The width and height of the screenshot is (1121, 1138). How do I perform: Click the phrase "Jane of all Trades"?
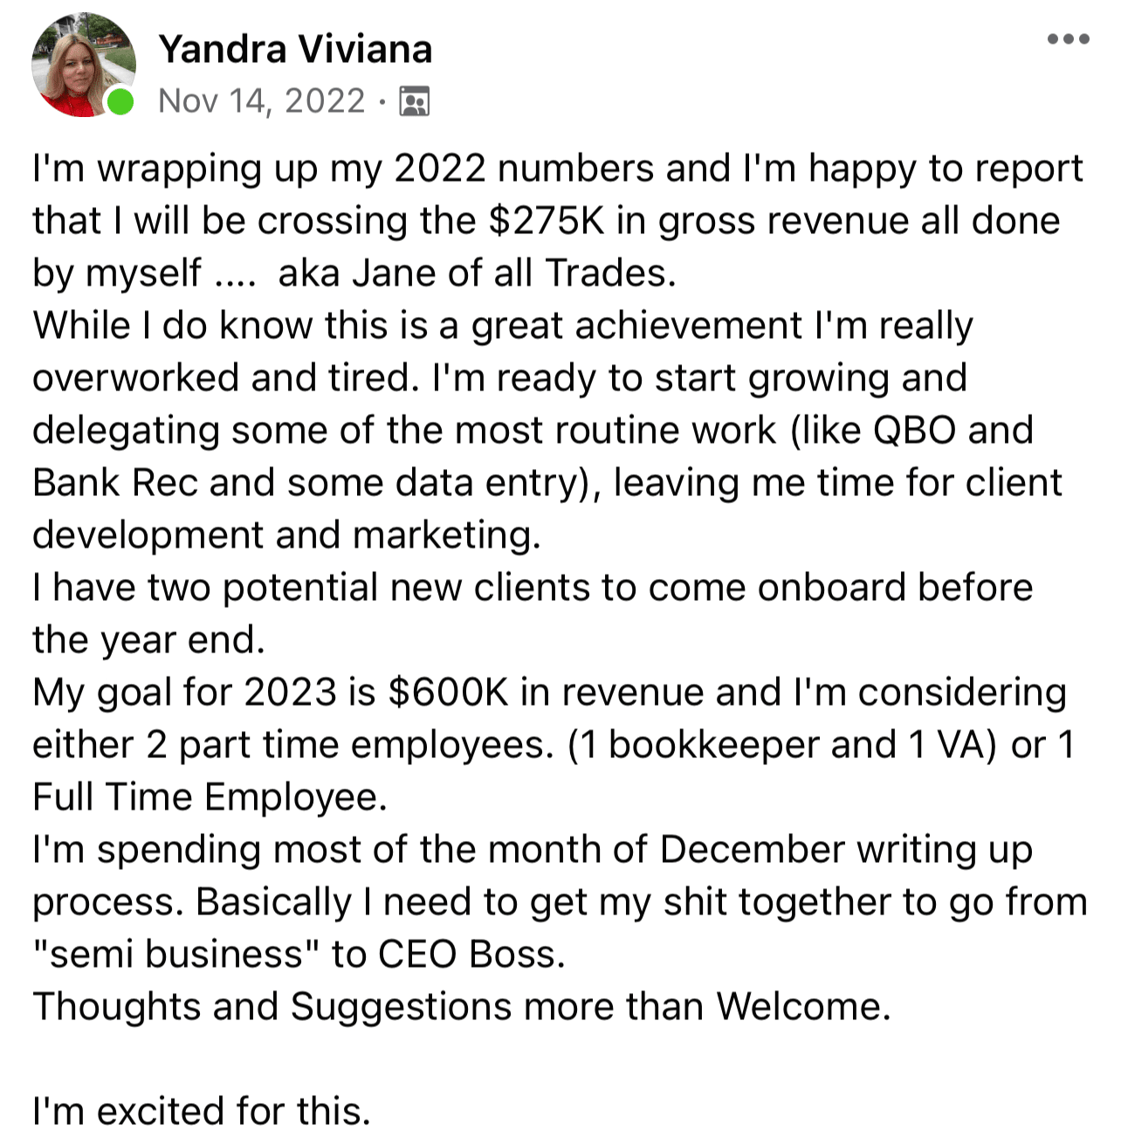pyautogui.click(x=513, y=273)
